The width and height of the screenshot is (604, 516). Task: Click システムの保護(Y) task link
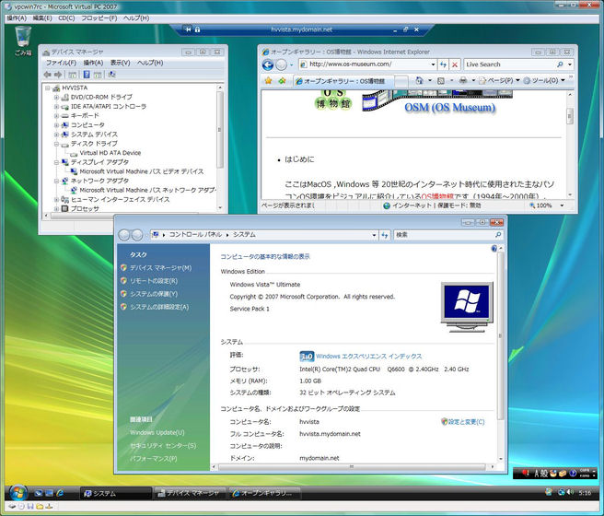[x=154, y=294]
